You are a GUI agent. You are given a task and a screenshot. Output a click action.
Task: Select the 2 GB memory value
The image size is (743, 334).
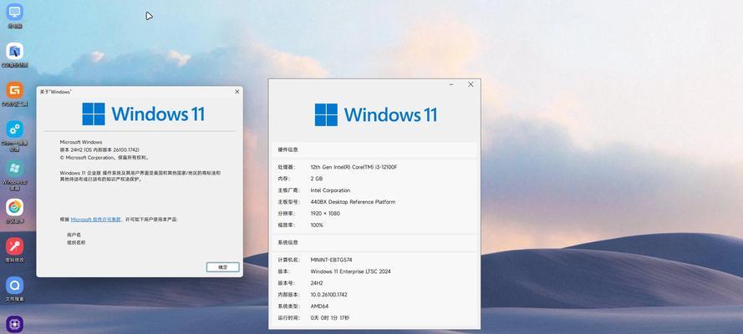[x=316, y=179]
